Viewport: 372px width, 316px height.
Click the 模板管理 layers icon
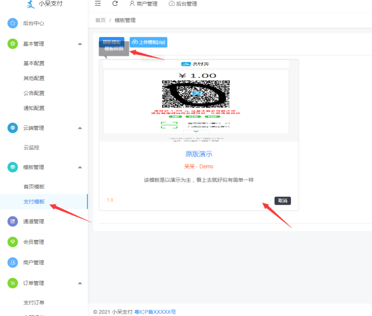pos(13,167)
